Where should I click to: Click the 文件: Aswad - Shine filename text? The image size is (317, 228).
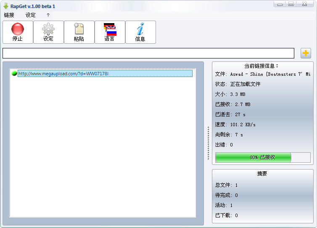coord(263,74)
